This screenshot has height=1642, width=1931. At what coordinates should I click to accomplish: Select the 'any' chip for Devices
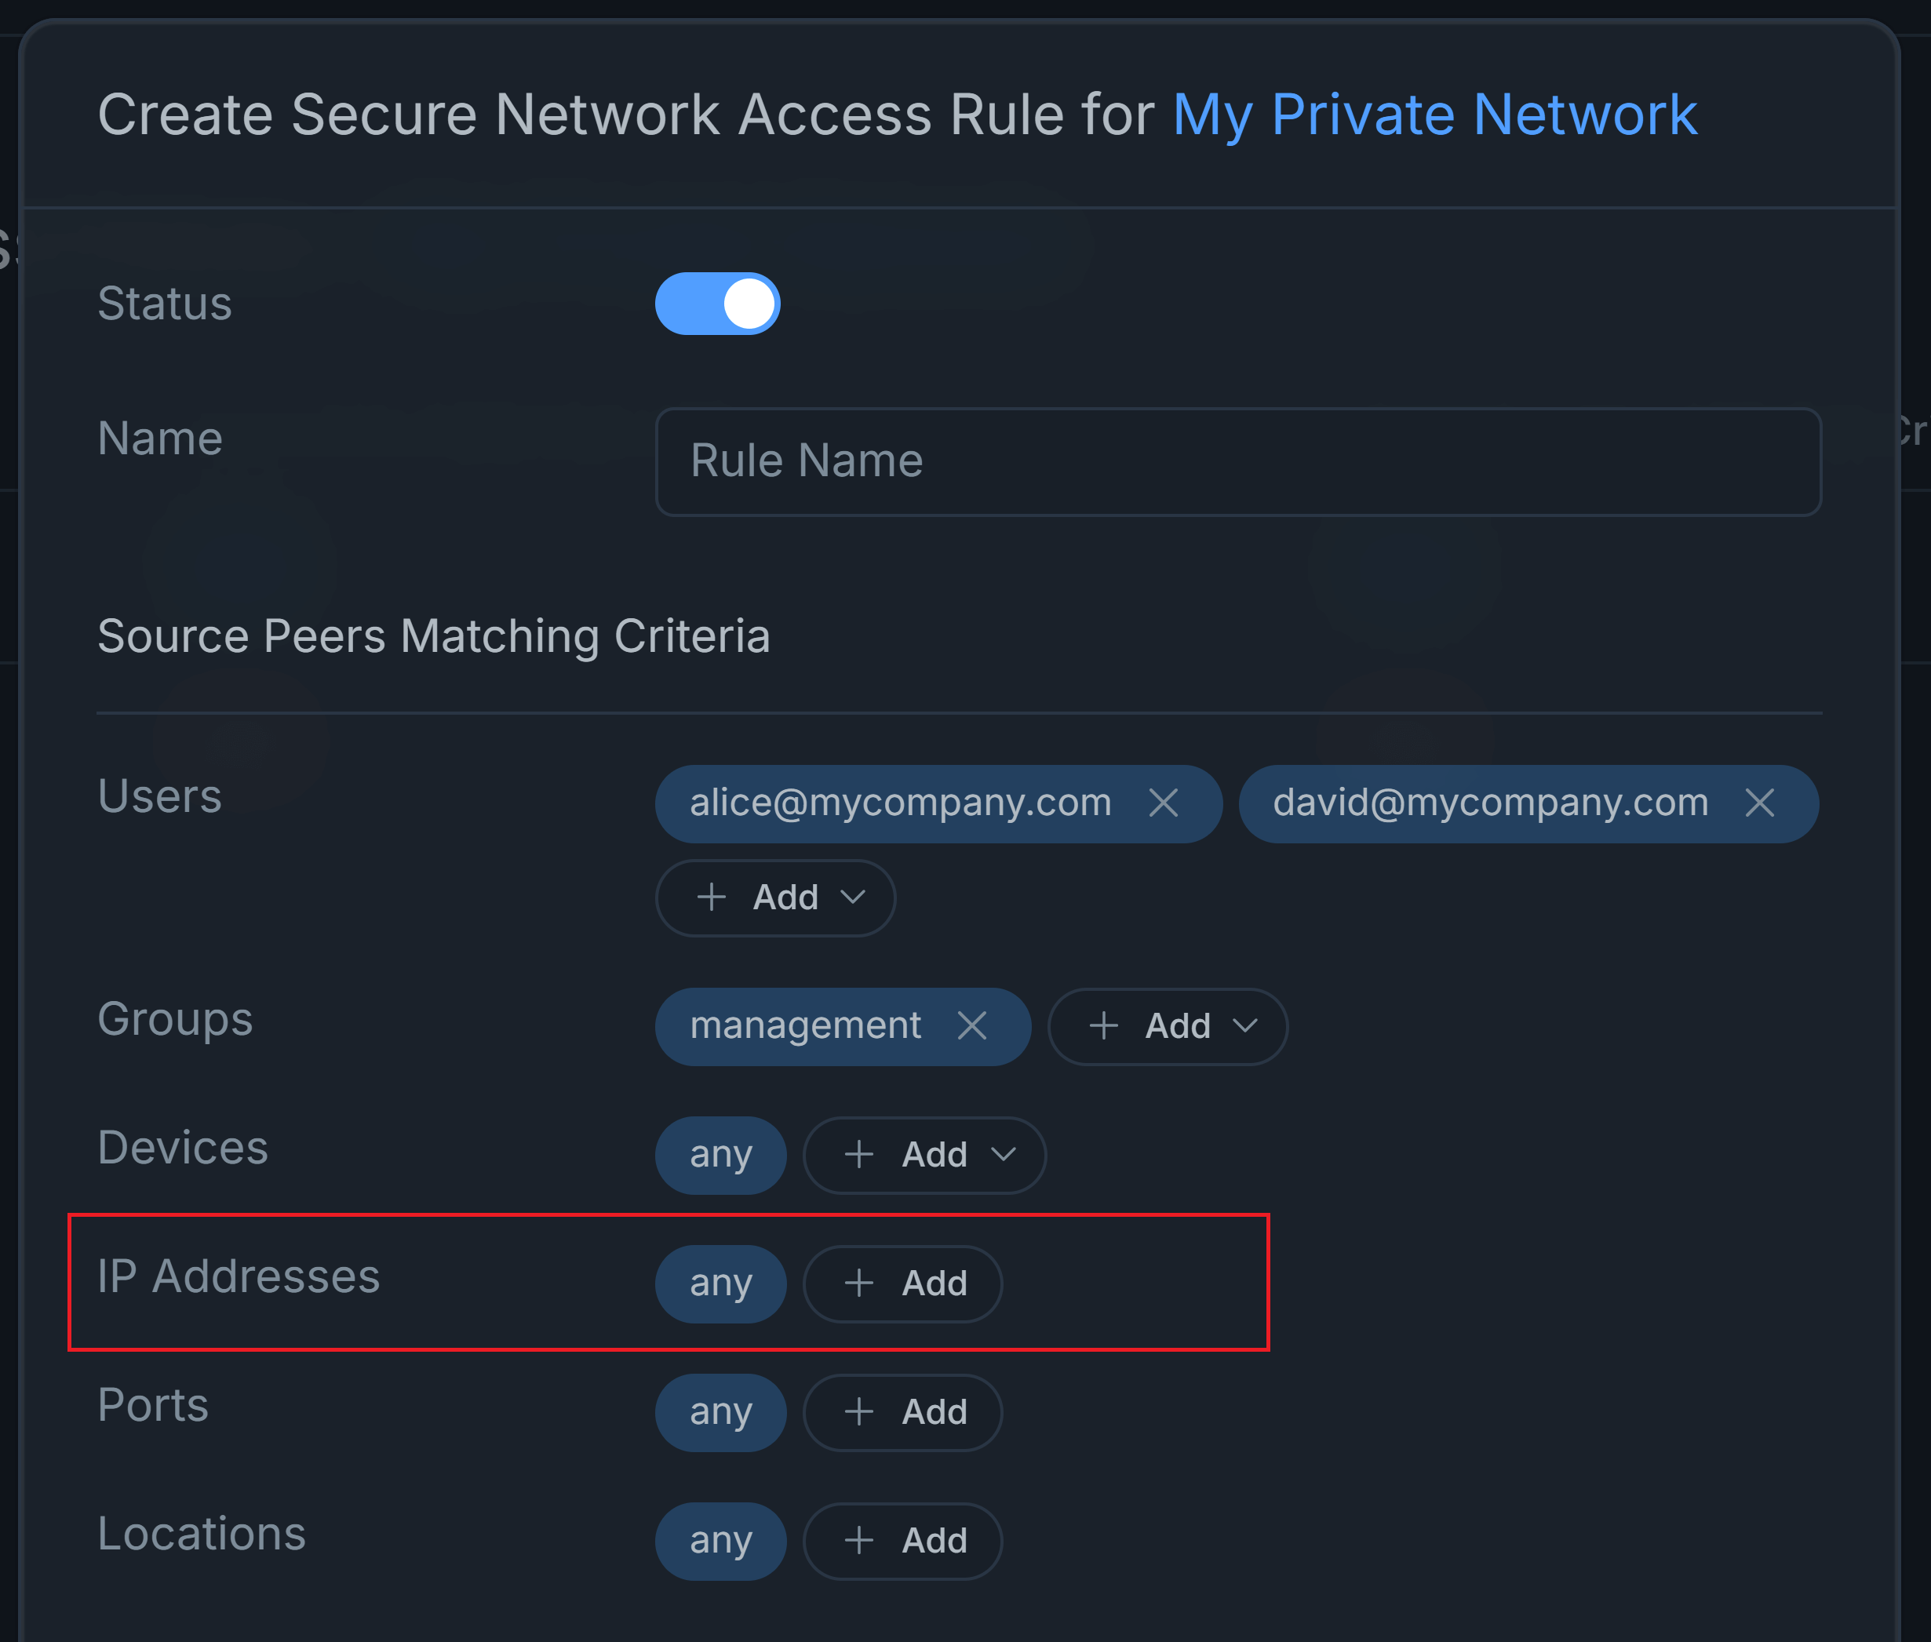pos(720,1154)
